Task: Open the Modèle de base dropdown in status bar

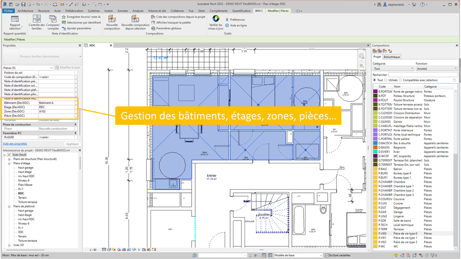Action: [x=298, y=255]
